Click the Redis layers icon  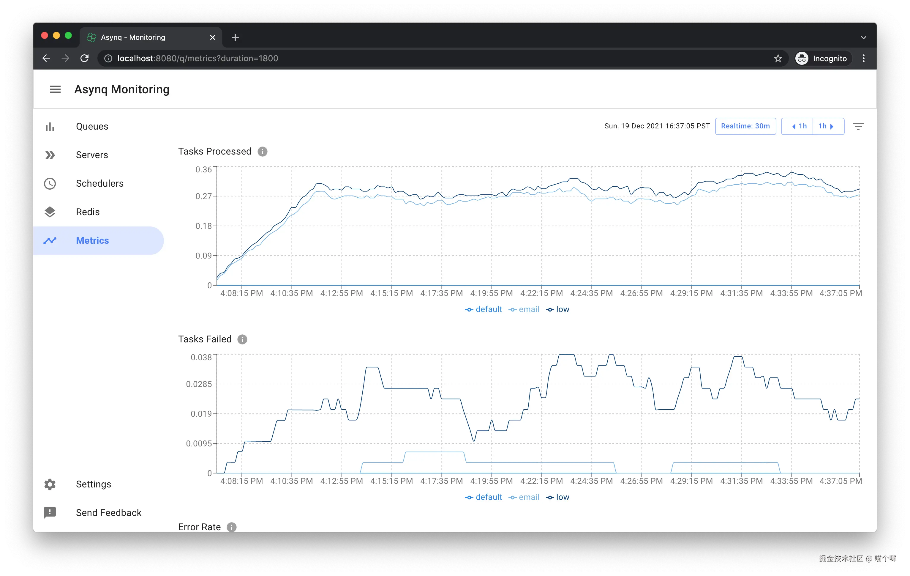[x=50, y=212]
